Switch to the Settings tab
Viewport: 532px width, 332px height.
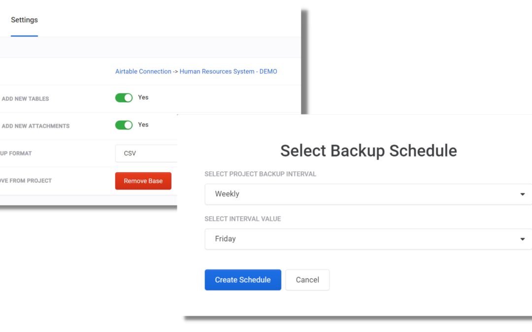click(x=24, y=20)
